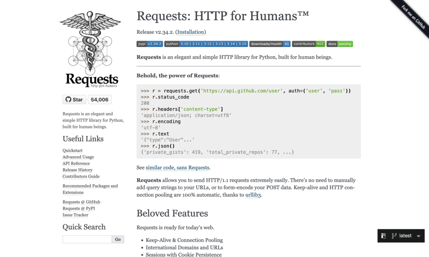Follow the urllib3 link

(x=253, y=195)
